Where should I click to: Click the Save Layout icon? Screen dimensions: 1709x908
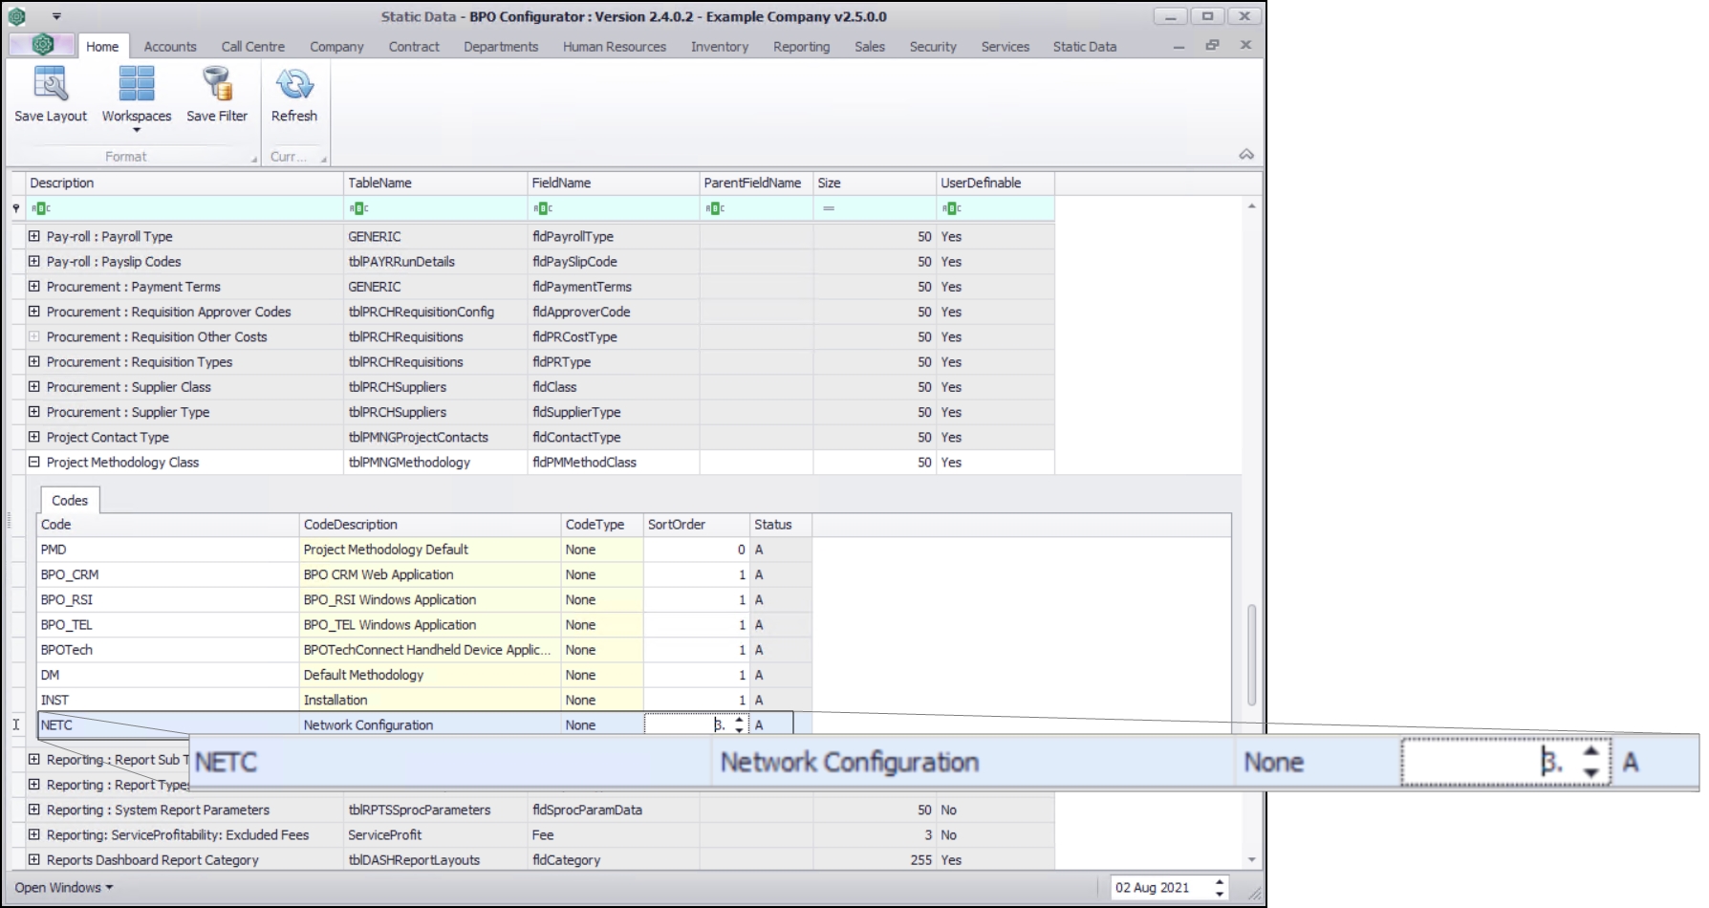50,85
